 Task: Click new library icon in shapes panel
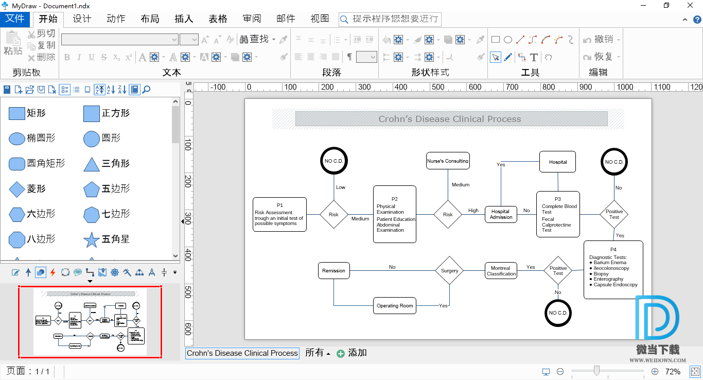[x=19, y=90]
